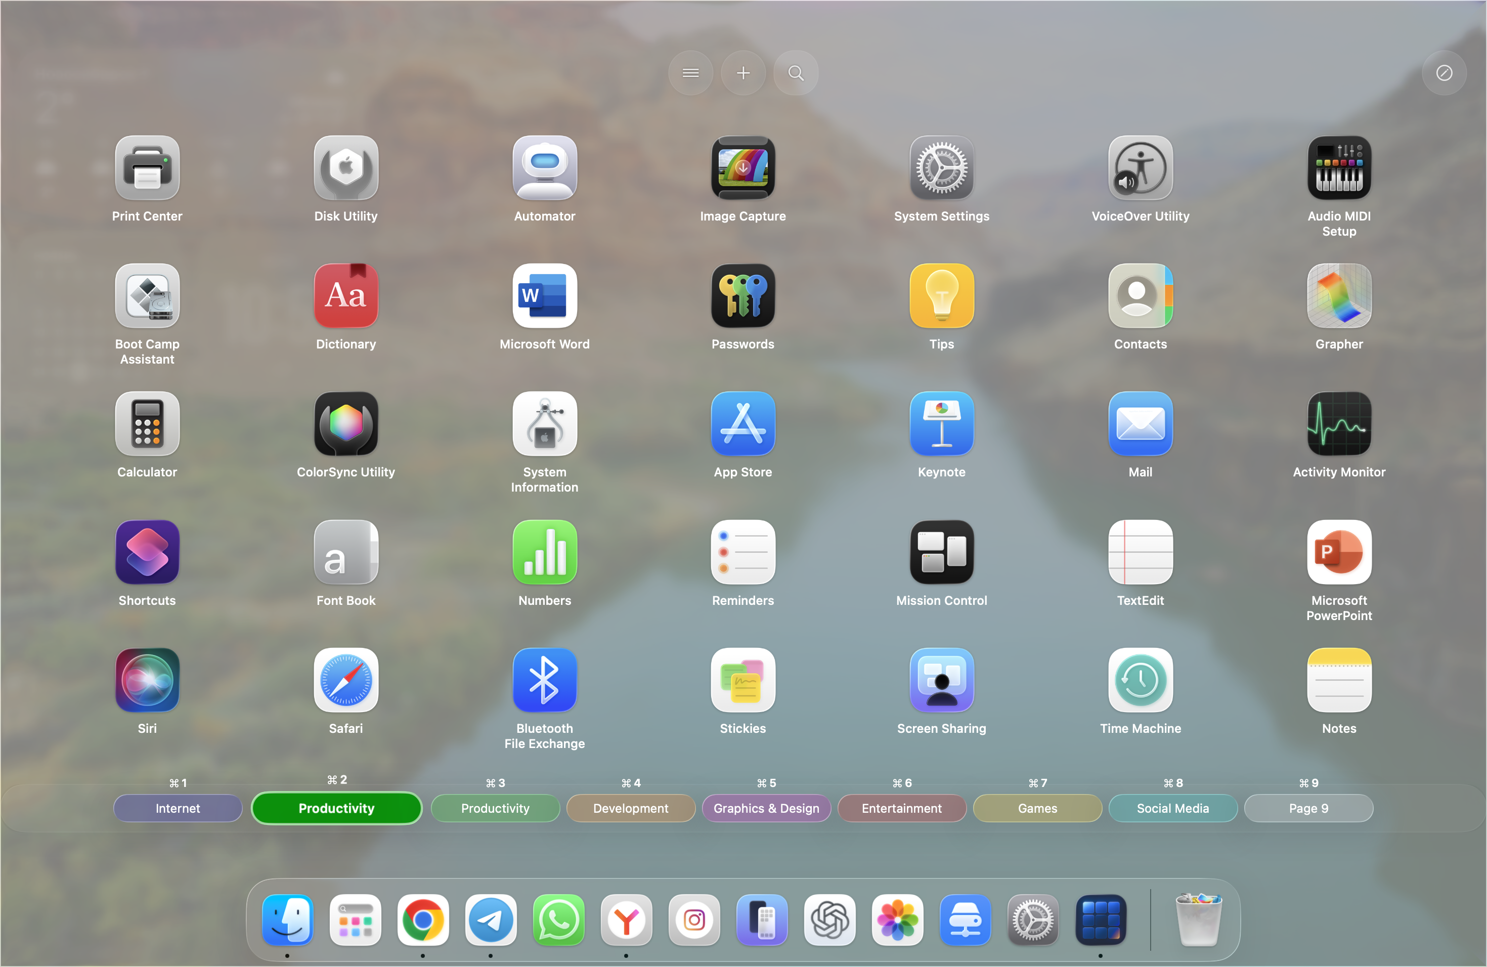Open Bluetooth File Exchange
Viewport: 1487px width, 967px height.
click(544, 680)
